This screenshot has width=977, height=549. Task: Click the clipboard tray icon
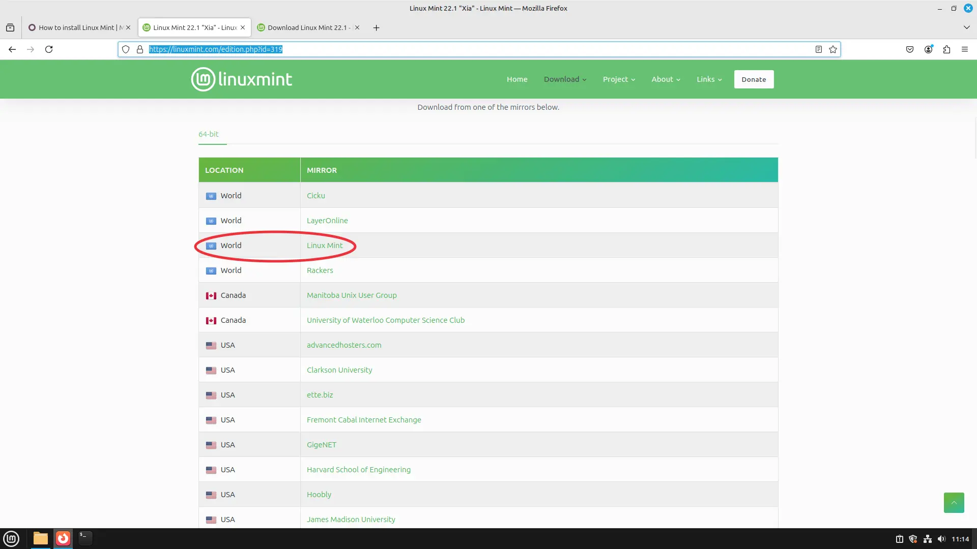click(x=899, y=539)
